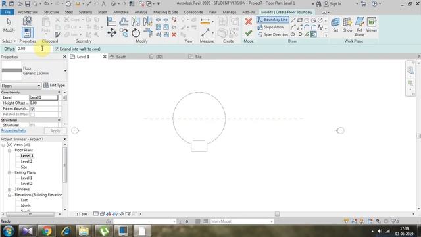Select the Offset tool in Modify panel
Viewport: 421px width, 237px height.
(124, 22)
